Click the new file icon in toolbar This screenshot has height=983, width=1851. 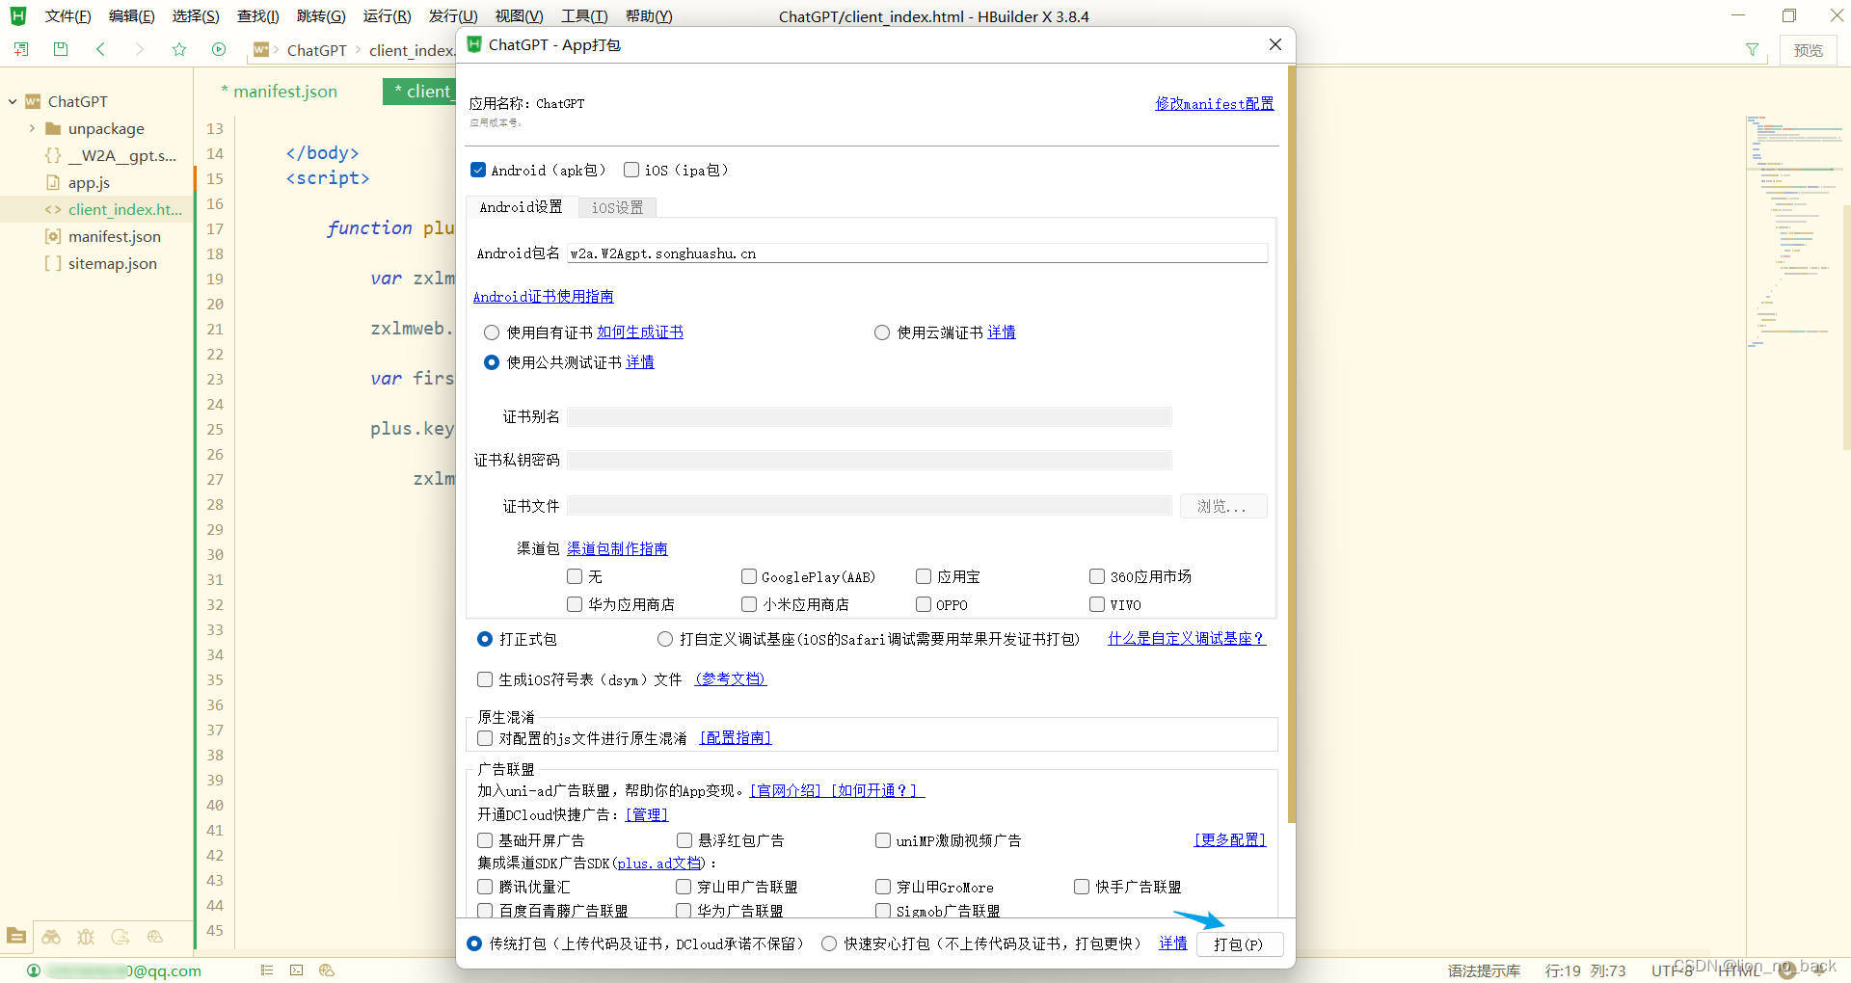[x=21, y=49]
